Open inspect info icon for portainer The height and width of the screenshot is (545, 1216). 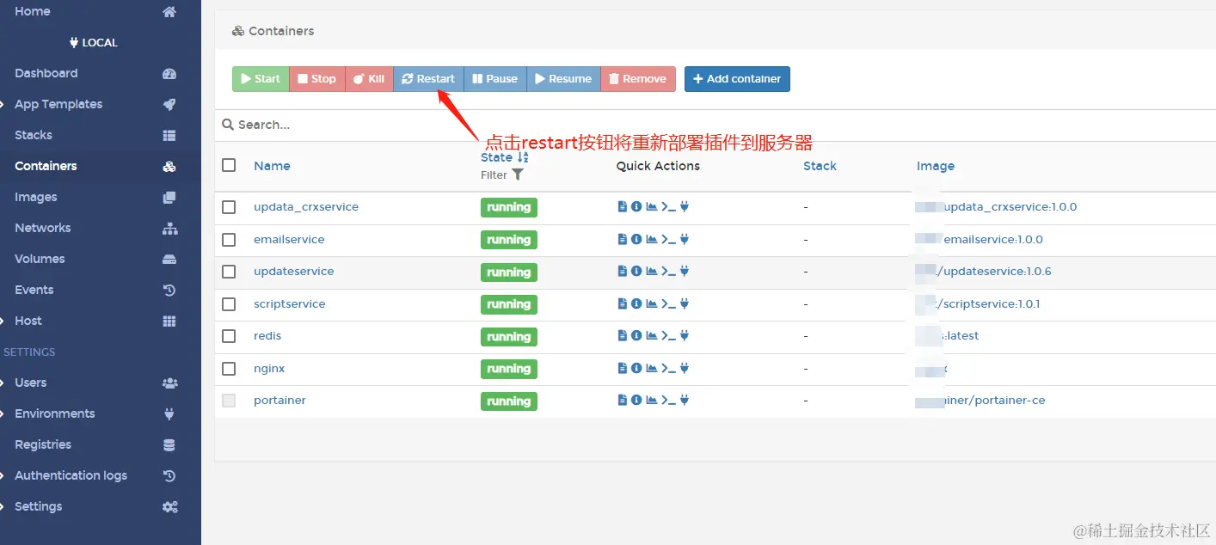coord(636,400)
